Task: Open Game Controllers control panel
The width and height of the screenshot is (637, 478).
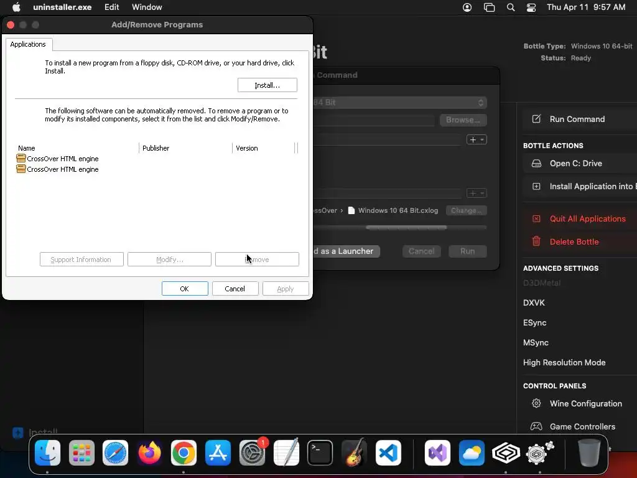Action: [x=580, y=427]
